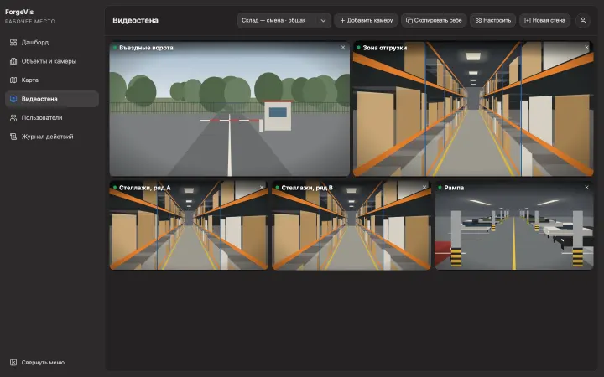Click the chevron of wall selector

pos(323,21)
